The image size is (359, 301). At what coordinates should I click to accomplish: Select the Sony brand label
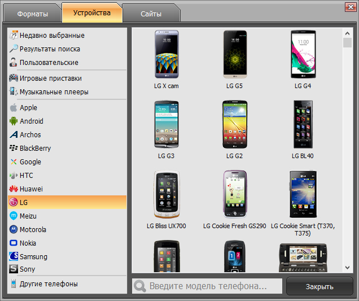point(27,269)
